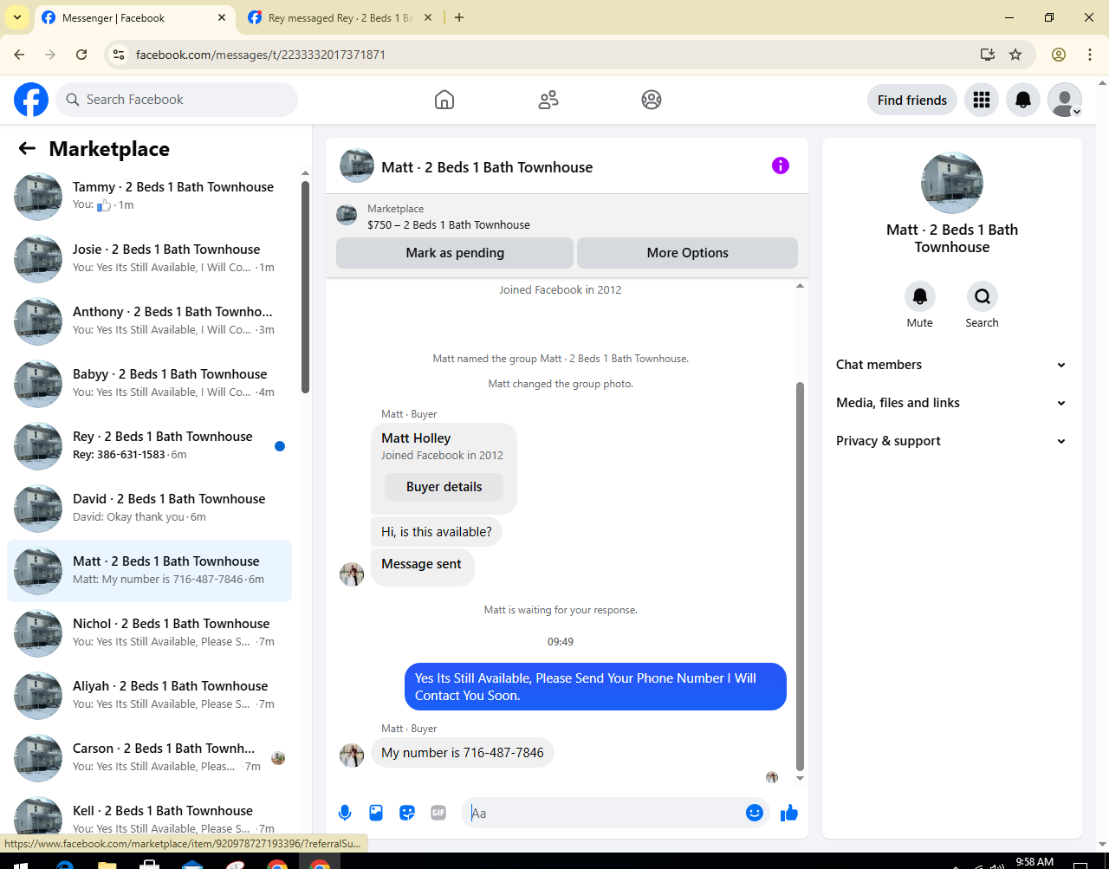Image resolution: width=1109 pixels, height=869 pixels.
Task: Click the "Matt Holley" buyer name
Action: 416,438
